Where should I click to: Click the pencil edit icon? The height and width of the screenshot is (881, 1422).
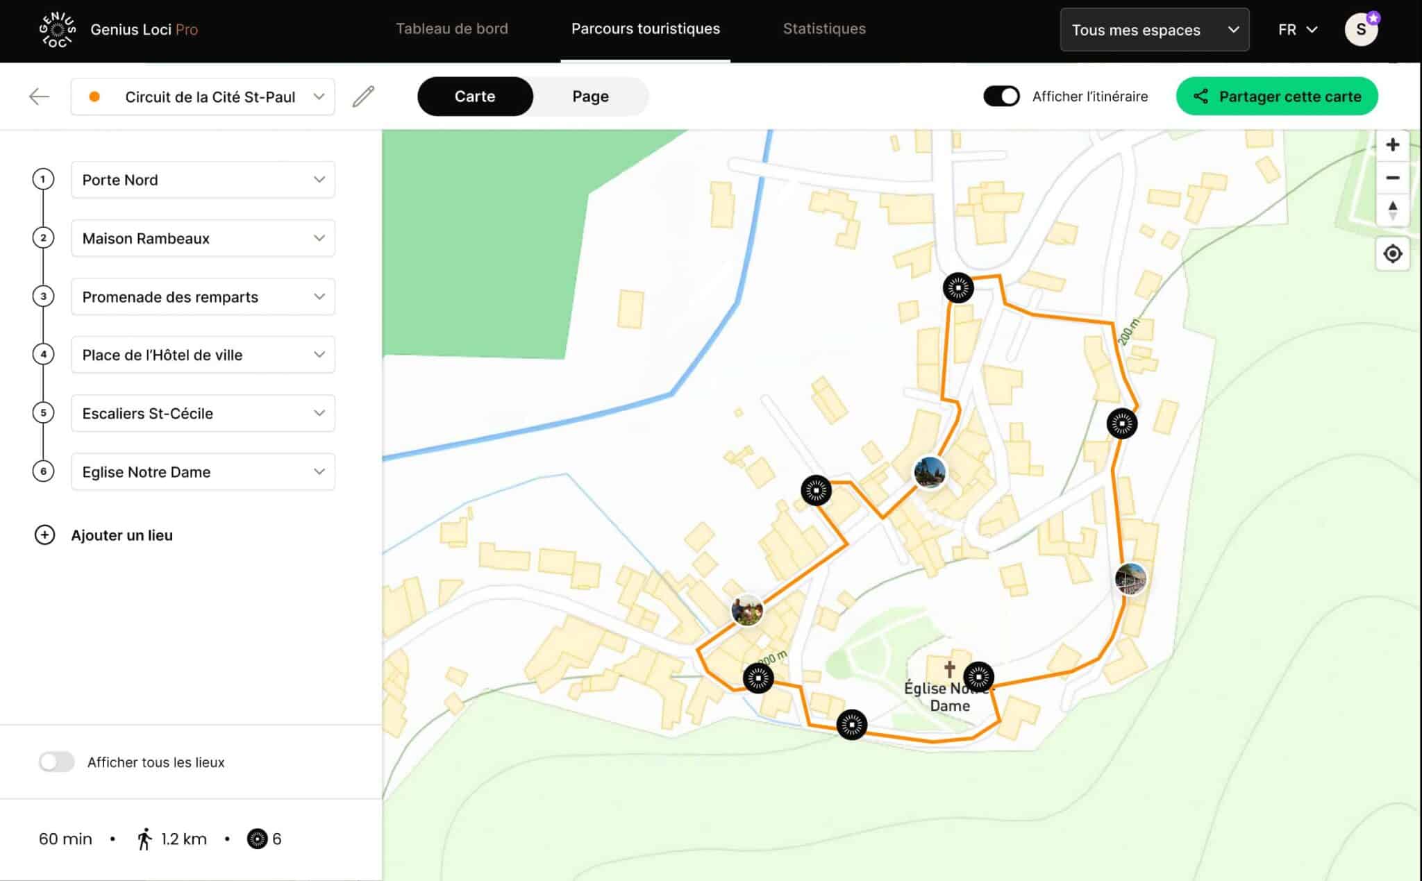coord(363,97)
